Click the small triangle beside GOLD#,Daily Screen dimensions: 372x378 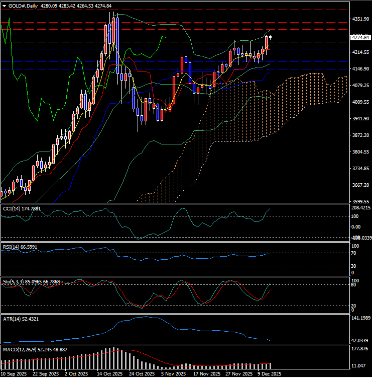pos(5,6)
